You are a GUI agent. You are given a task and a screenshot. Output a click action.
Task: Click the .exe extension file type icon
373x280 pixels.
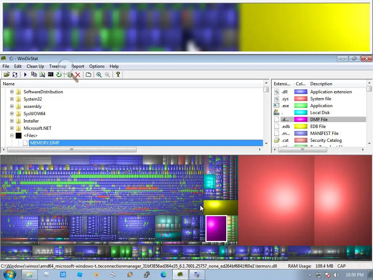coord(277,105)
